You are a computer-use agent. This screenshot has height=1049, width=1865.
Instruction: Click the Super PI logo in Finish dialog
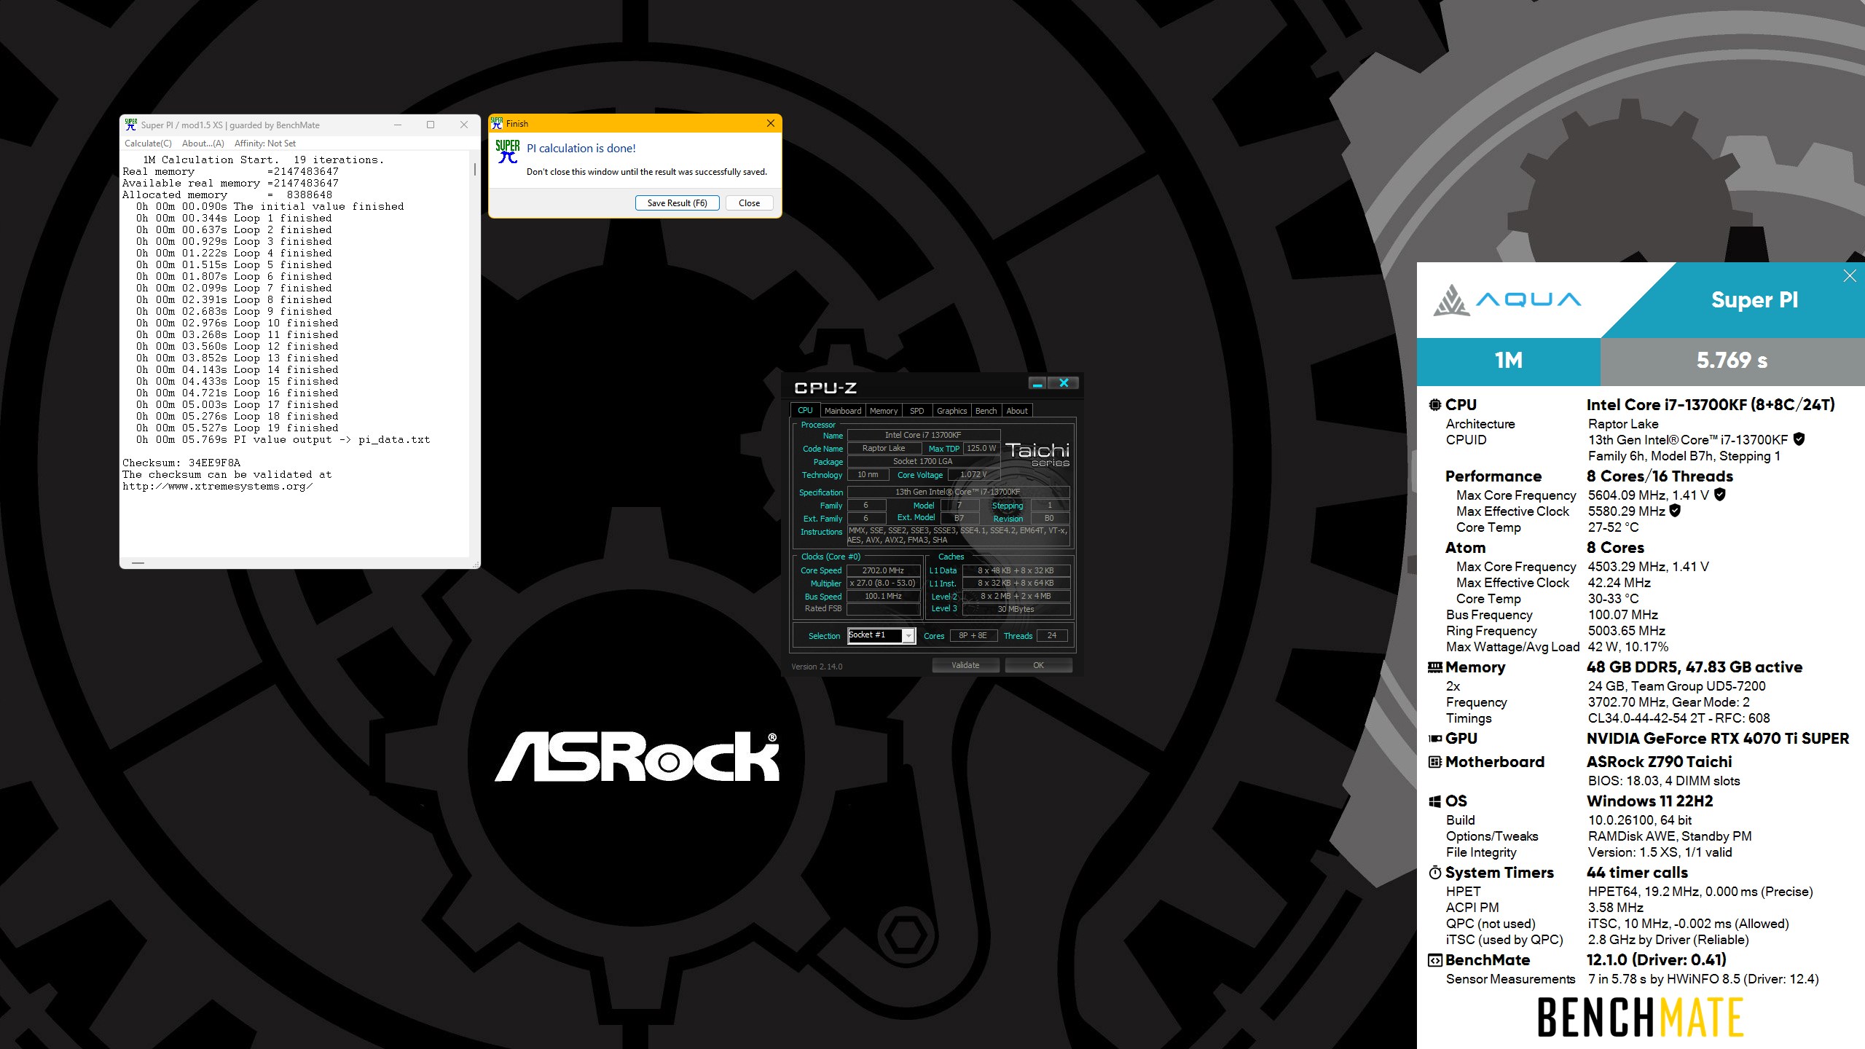pos(508,152)
